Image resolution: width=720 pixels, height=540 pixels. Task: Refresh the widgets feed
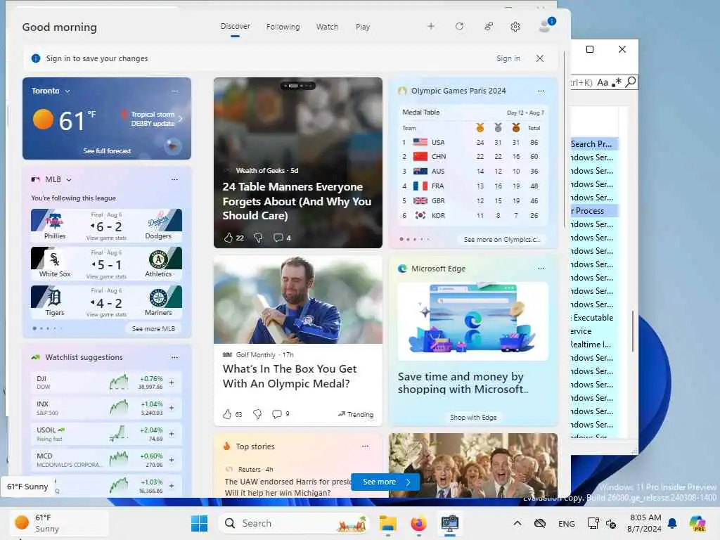point(459,27)
